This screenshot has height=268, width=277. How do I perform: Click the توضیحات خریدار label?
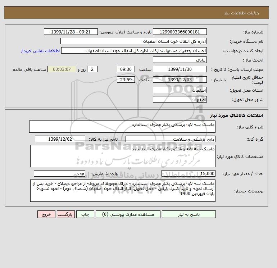tap(249, 191)
